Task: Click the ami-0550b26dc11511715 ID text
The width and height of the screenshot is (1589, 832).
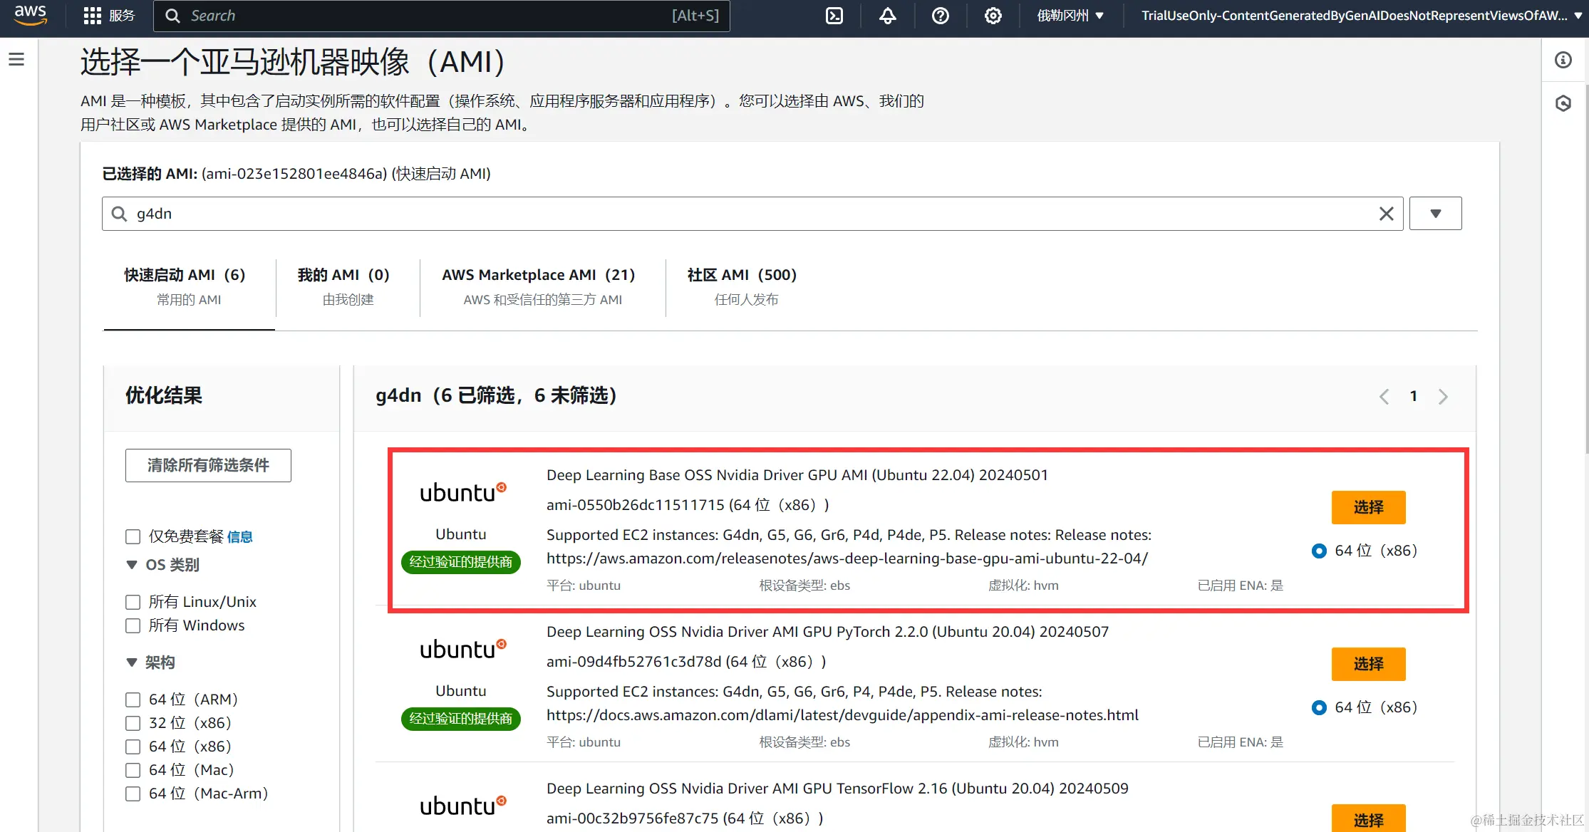Action: point(636,505)
